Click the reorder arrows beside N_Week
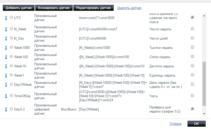 coord(6,29)
